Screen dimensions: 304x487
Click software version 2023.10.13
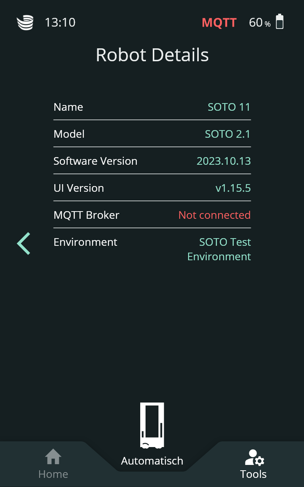(x=223, y=161)
